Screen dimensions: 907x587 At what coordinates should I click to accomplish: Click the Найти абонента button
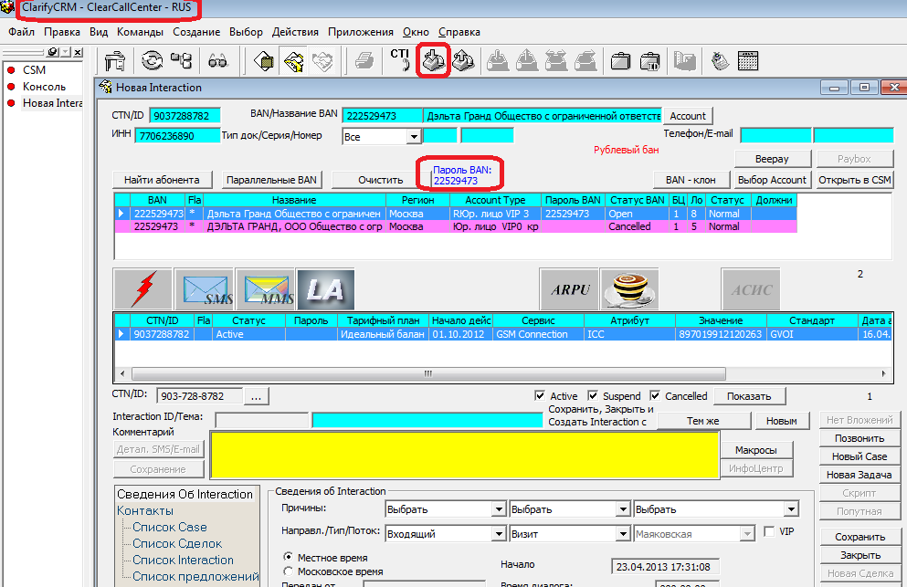(x=162, y=180)
